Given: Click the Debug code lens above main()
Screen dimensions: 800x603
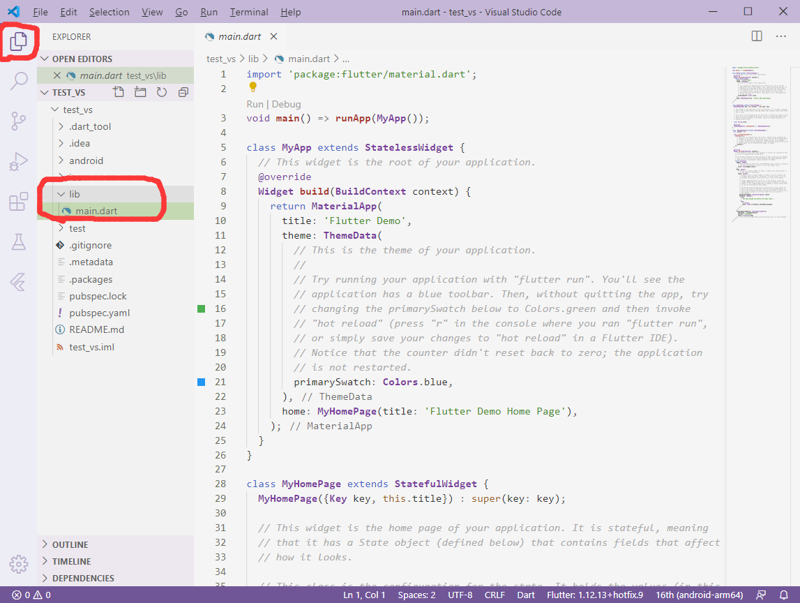Looking at the screenshot, I should [x=286, y=104].
